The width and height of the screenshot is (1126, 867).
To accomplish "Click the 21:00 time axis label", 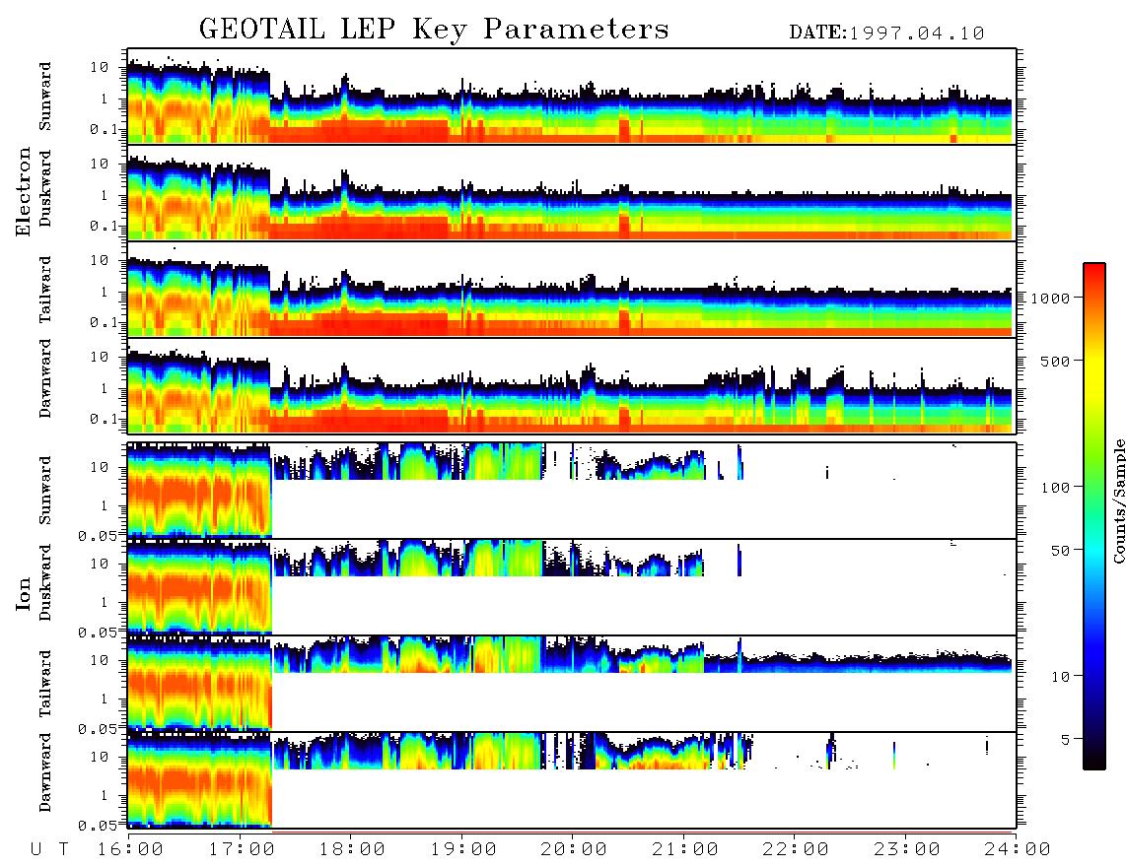I will tap(685, 849).
